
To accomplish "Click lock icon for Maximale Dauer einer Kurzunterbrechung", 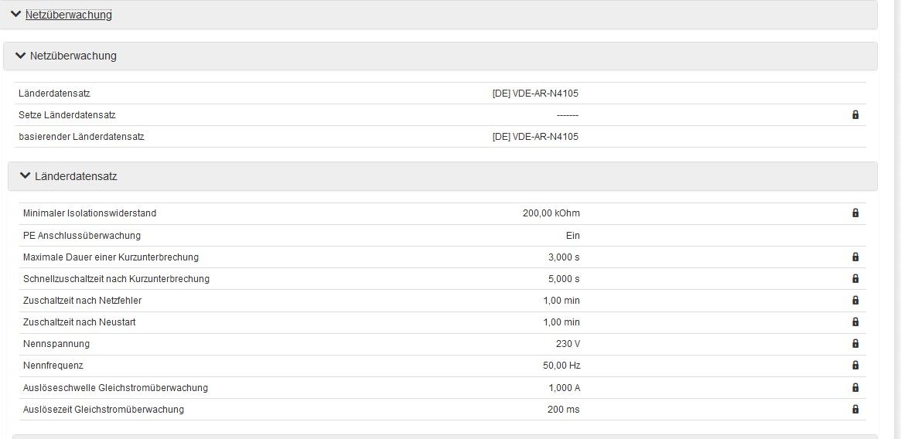I will pos(855,257).
